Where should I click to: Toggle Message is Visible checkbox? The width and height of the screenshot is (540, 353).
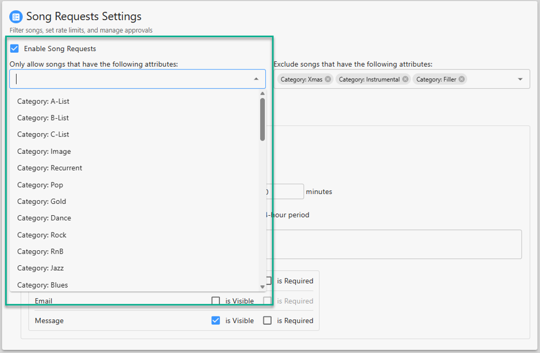click(x=215, y=321)
